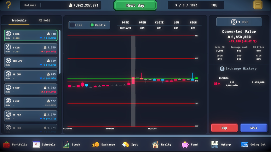This screenshot has height=152, width=271.
Task: Open the Schedule calendar icon
Action: pos(37,144)
